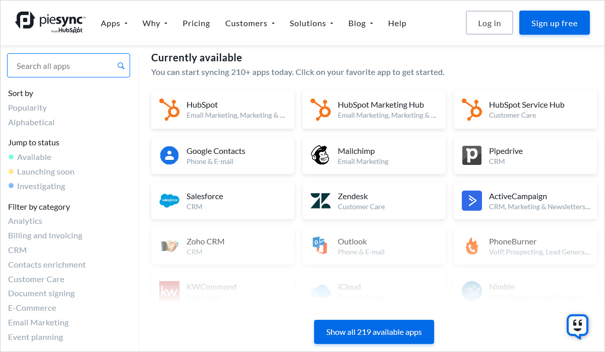This screenshot has width=605, height=352.
Task: Select the Mailchimp monkey icon
Action: click(320, 155)
